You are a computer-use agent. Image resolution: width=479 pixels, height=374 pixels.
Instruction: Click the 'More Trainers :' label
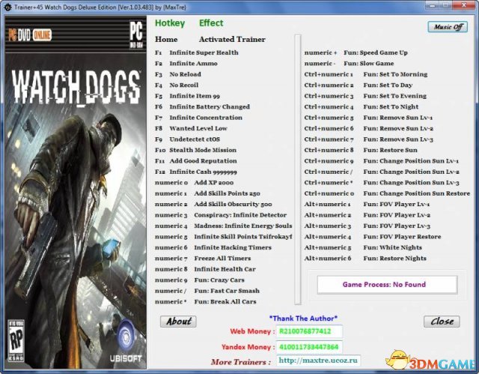click(x=240, y=362)
